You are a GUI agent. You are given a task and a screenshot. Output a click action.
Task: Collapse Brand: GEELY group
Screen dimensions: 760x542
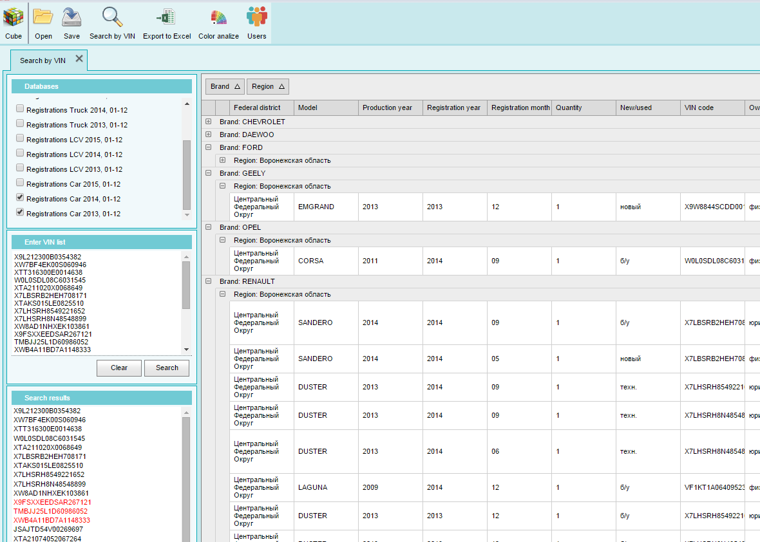[x=209, y=173]
